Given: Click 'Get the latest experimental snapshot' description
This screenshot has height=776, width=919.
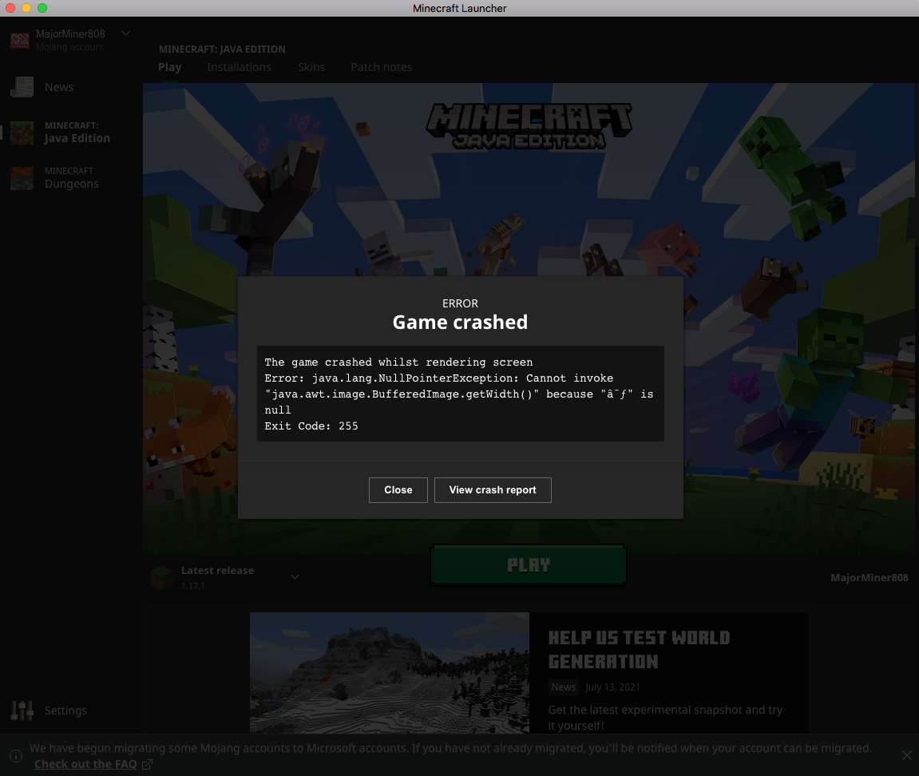Looking at the screenshot, I should pyautogui.click(x=665, y=718).
